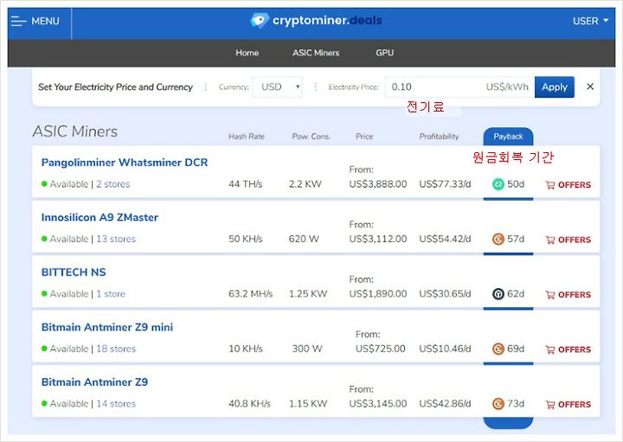Open the GPU nav item

[x=384, y=53]
